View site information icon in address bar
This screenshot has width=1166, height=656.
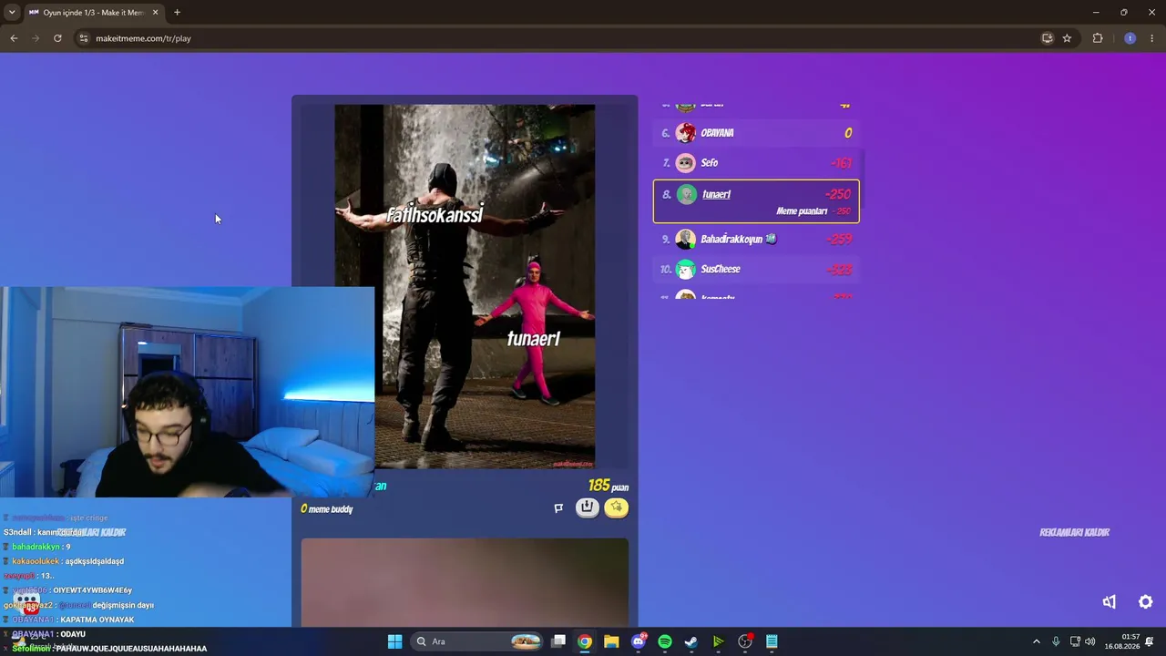coord(84,38)
